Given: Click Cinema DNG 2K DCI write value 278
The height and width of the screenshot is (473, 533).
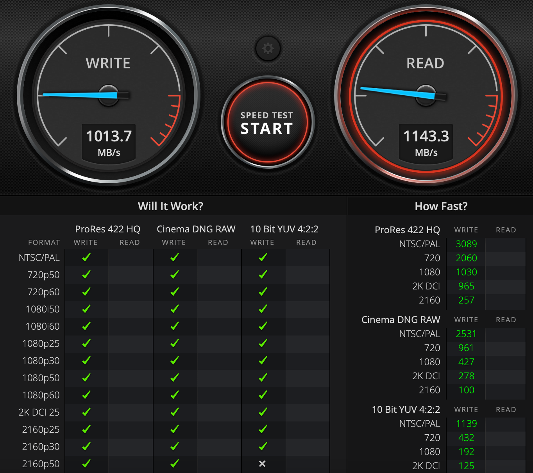Looking at the screenshot, I should pyautogui.click(x=466, y=376).
